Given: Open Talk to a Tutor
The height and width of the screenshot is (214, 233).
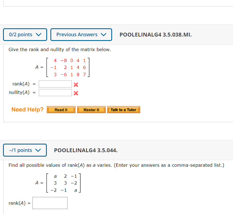Looking at the screenshot, I should click(124, 109).
